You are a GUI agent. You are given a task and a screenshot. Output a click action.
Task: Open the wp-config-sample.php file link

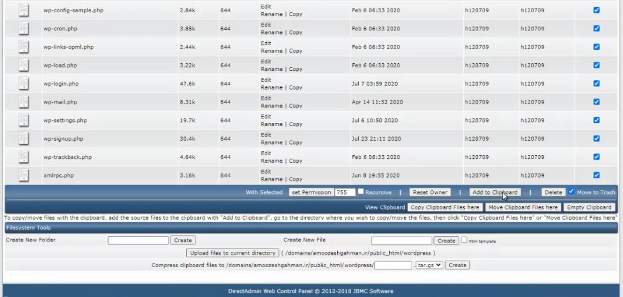73,11
